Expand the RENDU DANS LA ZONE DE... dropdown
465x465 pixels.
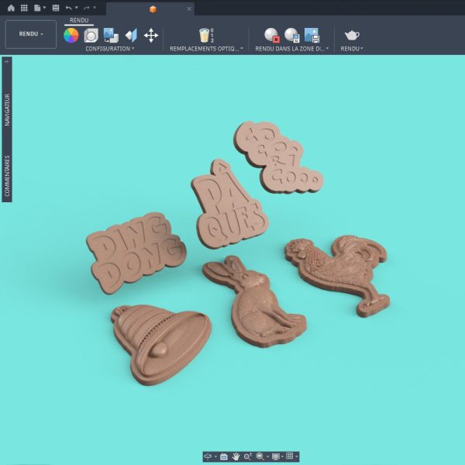[292, 49]
